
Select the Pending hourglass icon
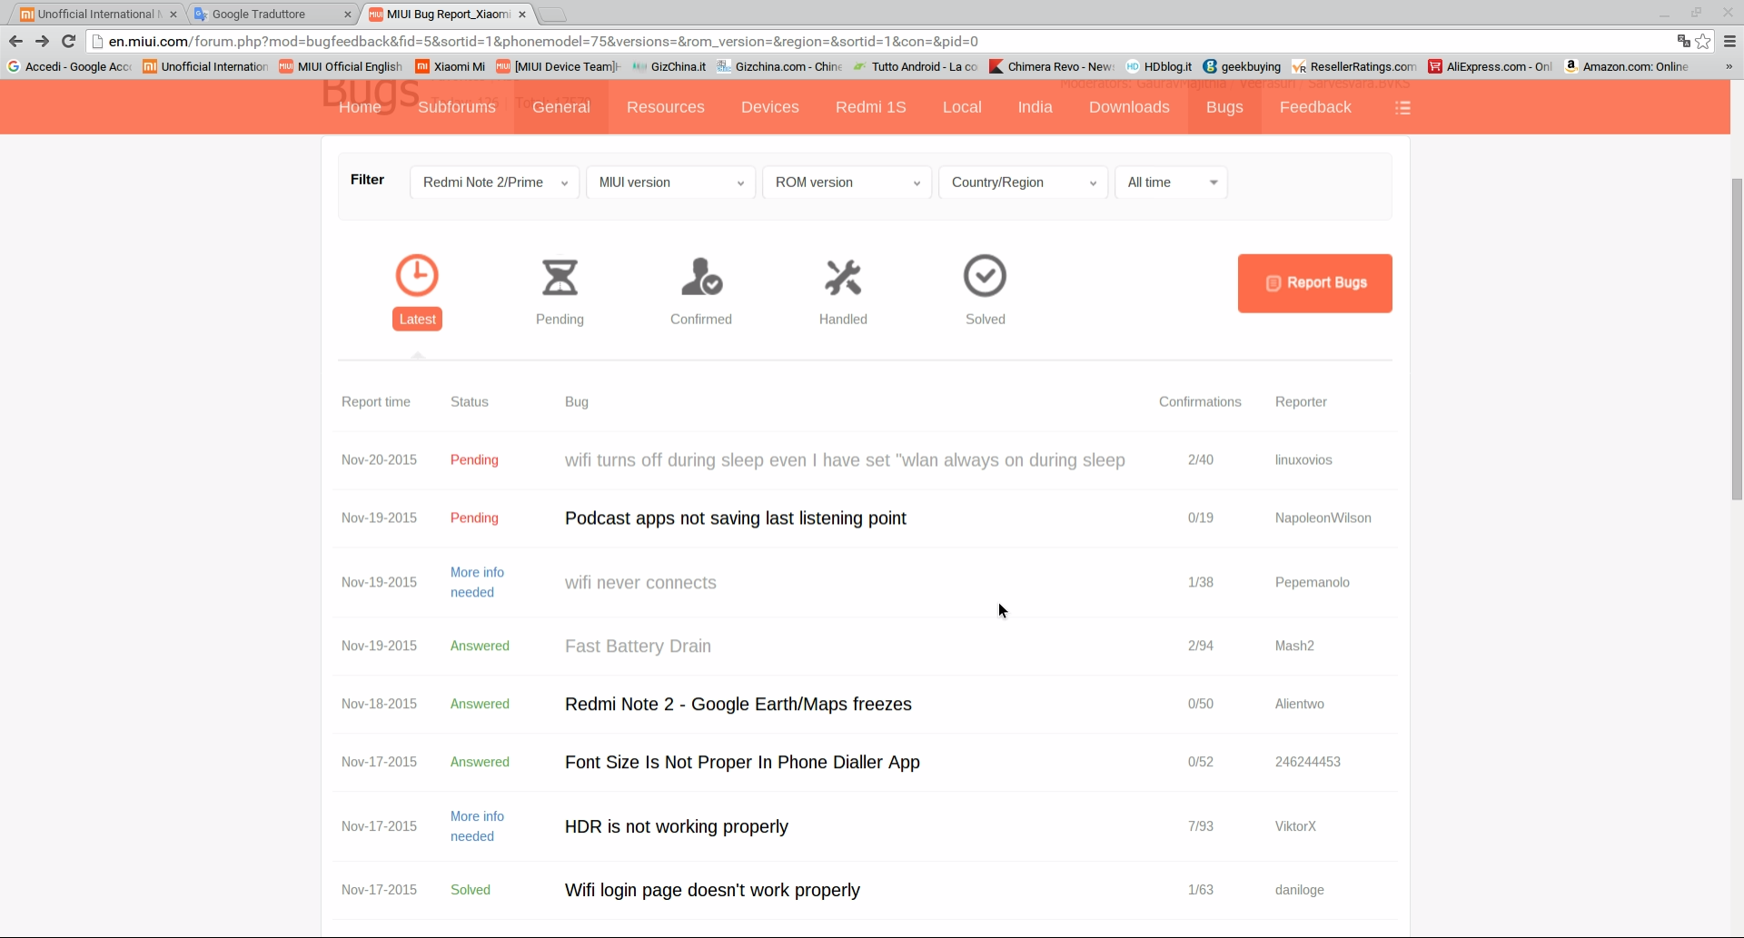pyautogui.click(x=560, y=277)
